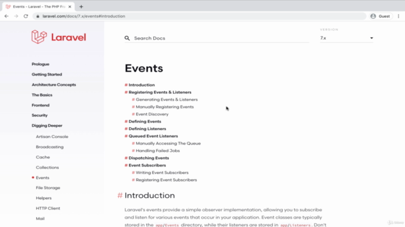Open the Chrome three-dot menu
This screenshot has height=227, width=405.
[399, 16]
